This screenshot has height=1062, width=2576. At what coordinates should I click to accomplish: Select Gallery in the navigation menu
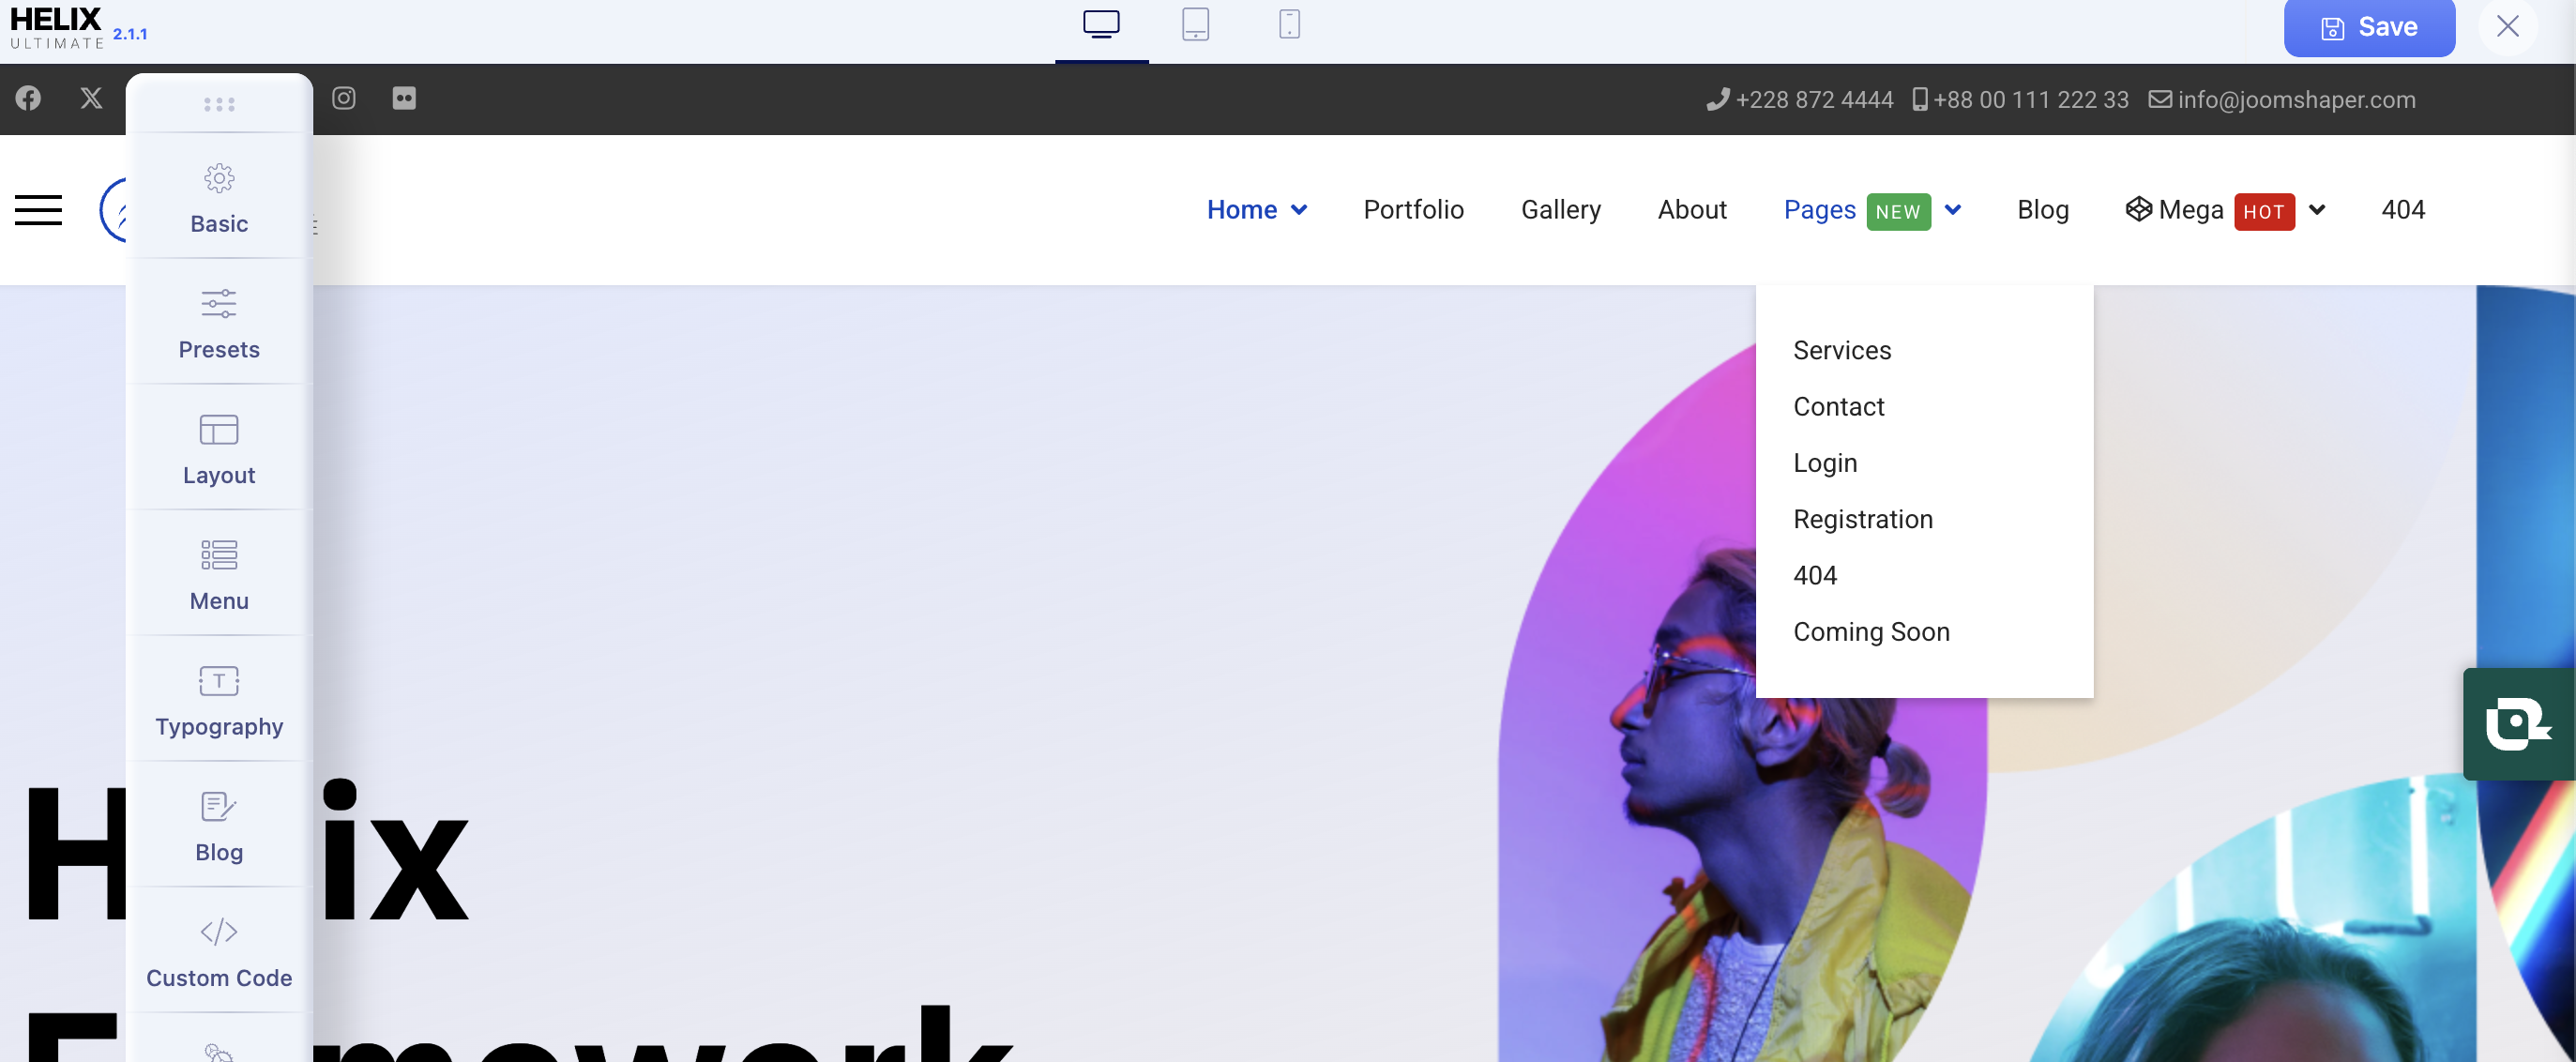(x=1560, y=210)
